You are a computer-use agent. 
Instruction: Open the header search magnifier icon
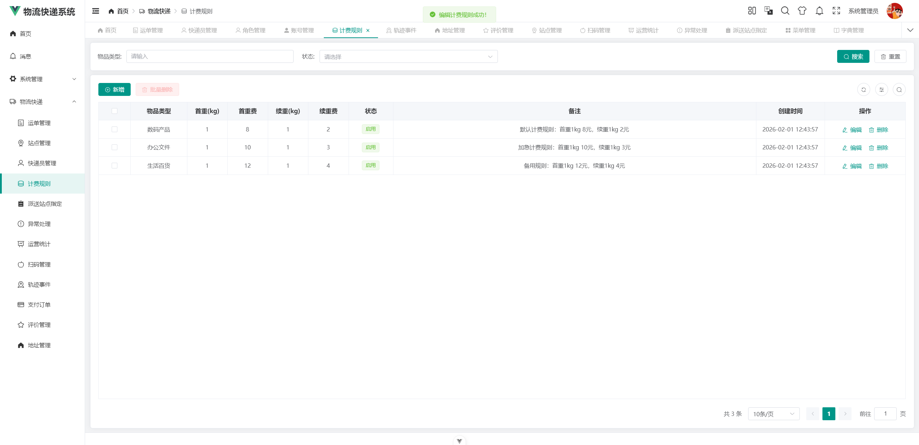785,11
